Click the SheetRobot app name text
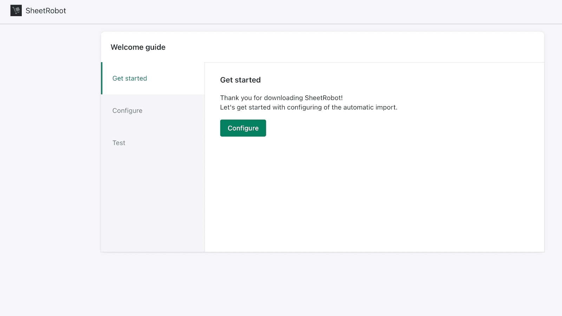This screenshot has height=316, width=562. pos(46,11)
